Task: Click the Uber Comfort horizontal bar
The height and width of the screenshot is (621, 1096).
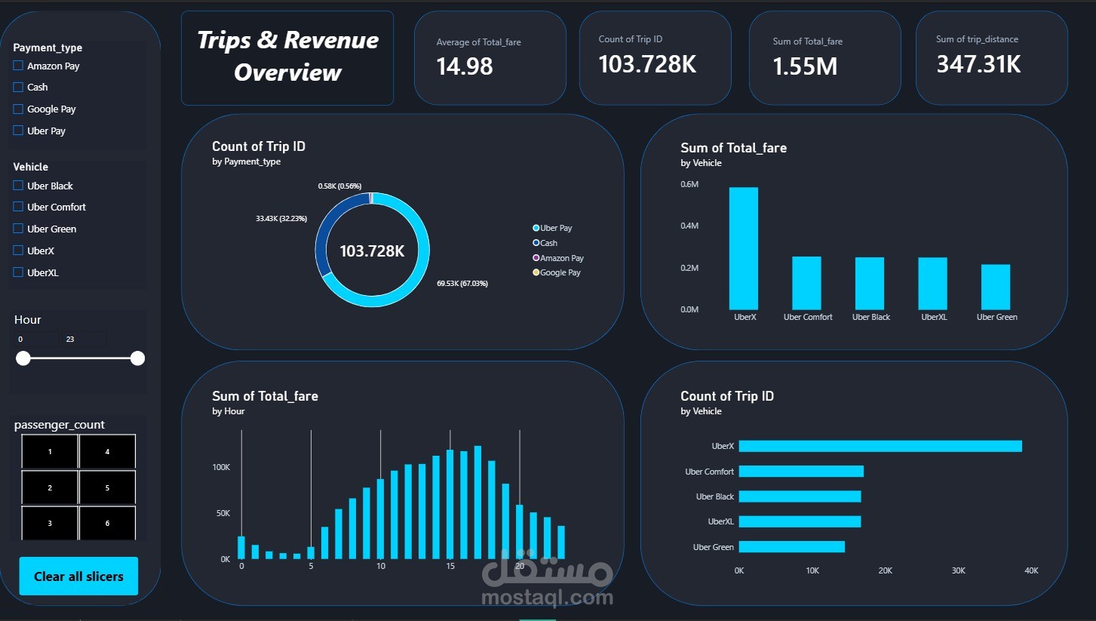Action: pos(801,472)
